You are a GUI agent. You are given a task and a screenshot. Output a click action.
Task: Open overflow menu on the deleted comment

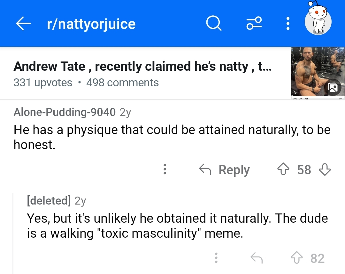216,258
